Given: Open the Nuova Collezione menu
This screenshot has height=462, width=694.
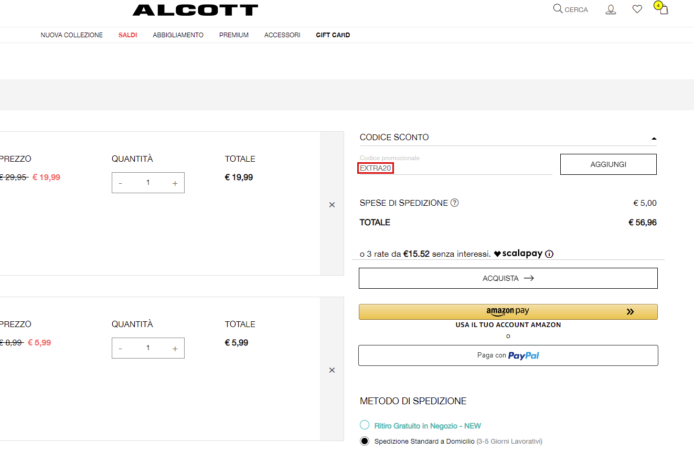Looking at the screenshot, I should pos(72,35).
